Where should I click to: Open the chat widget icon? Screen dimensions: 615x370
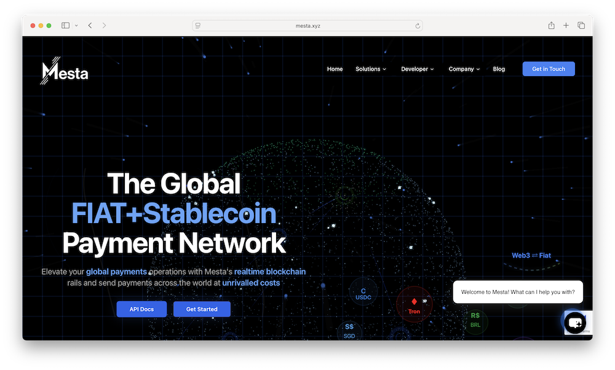coord(575,322)
